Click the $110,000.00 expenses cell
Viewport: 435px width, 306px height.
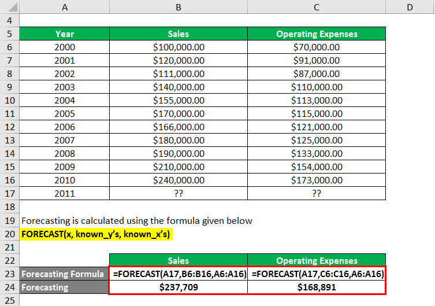[317, 87]
